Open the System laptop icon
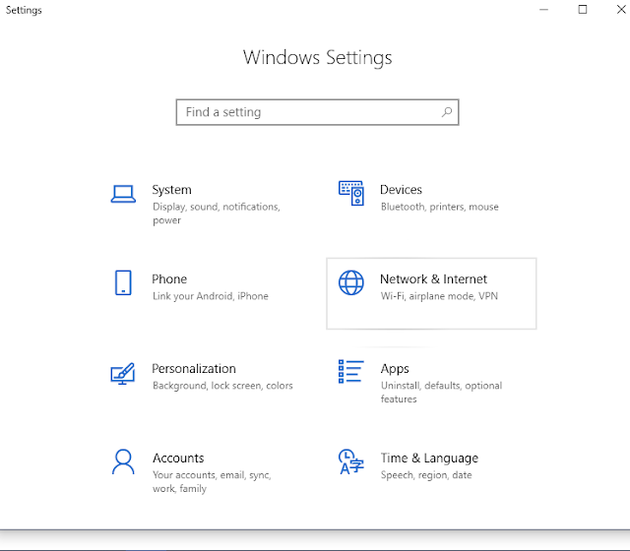The width and height of the screenshot is (630, 551). tap(123, 194)
